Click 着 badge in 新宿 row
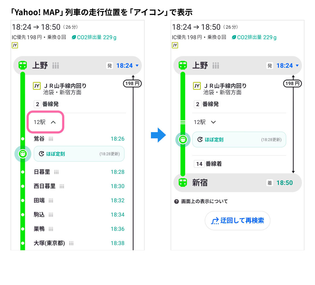This screenshot has height=285, width=315. 270,183
